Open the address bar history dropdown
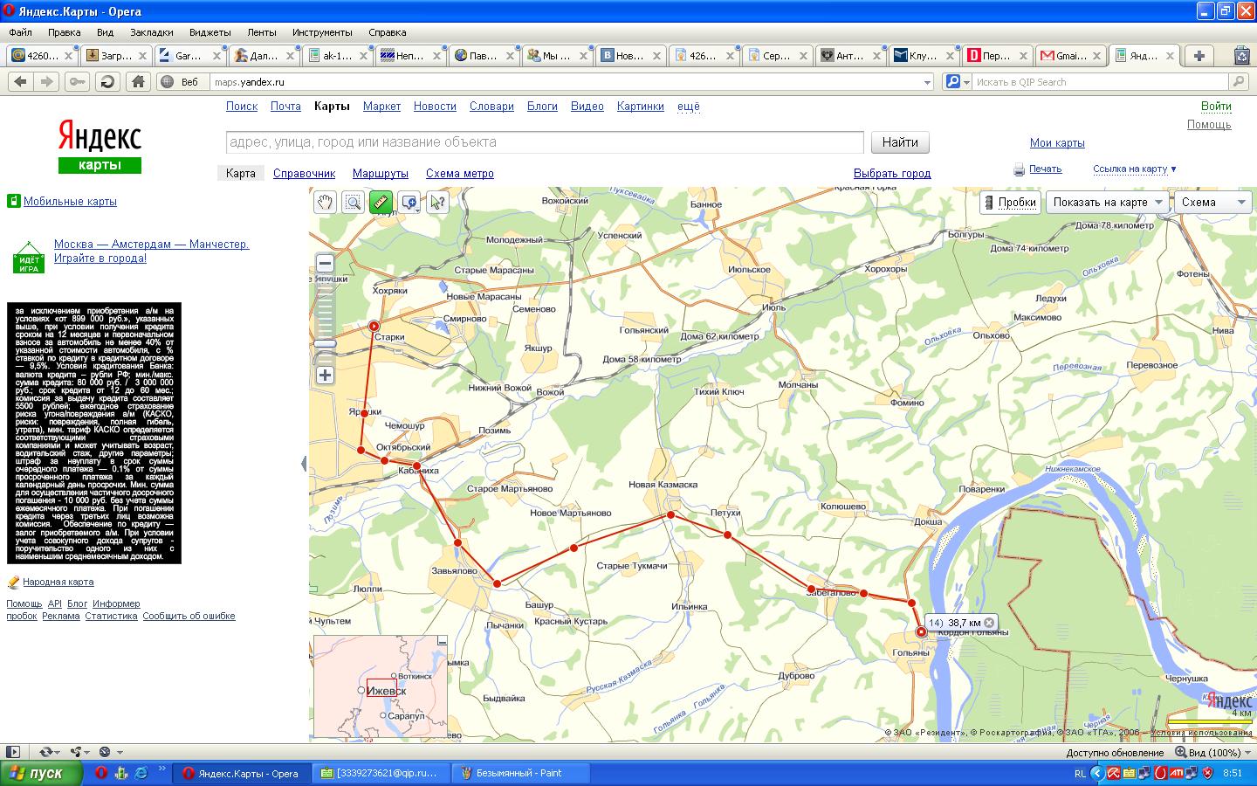 [x=927, y=82]
